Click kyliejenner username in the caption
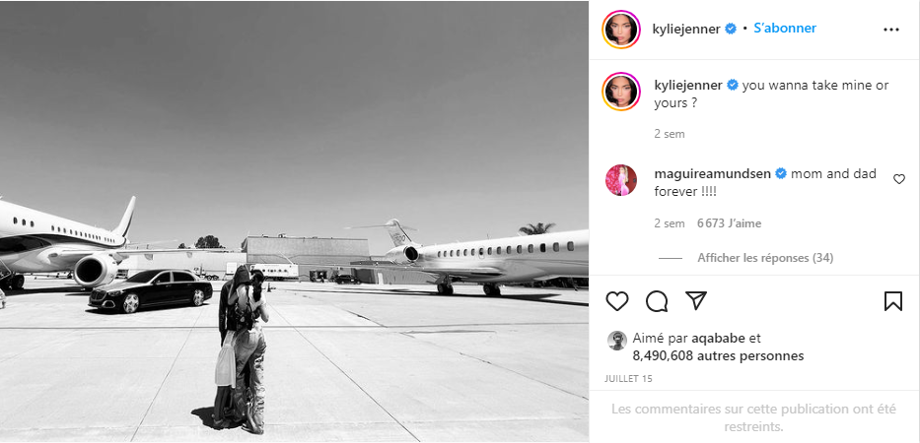Screen dimensions: 920x443 pyautogui.click(x=688, y=85)
